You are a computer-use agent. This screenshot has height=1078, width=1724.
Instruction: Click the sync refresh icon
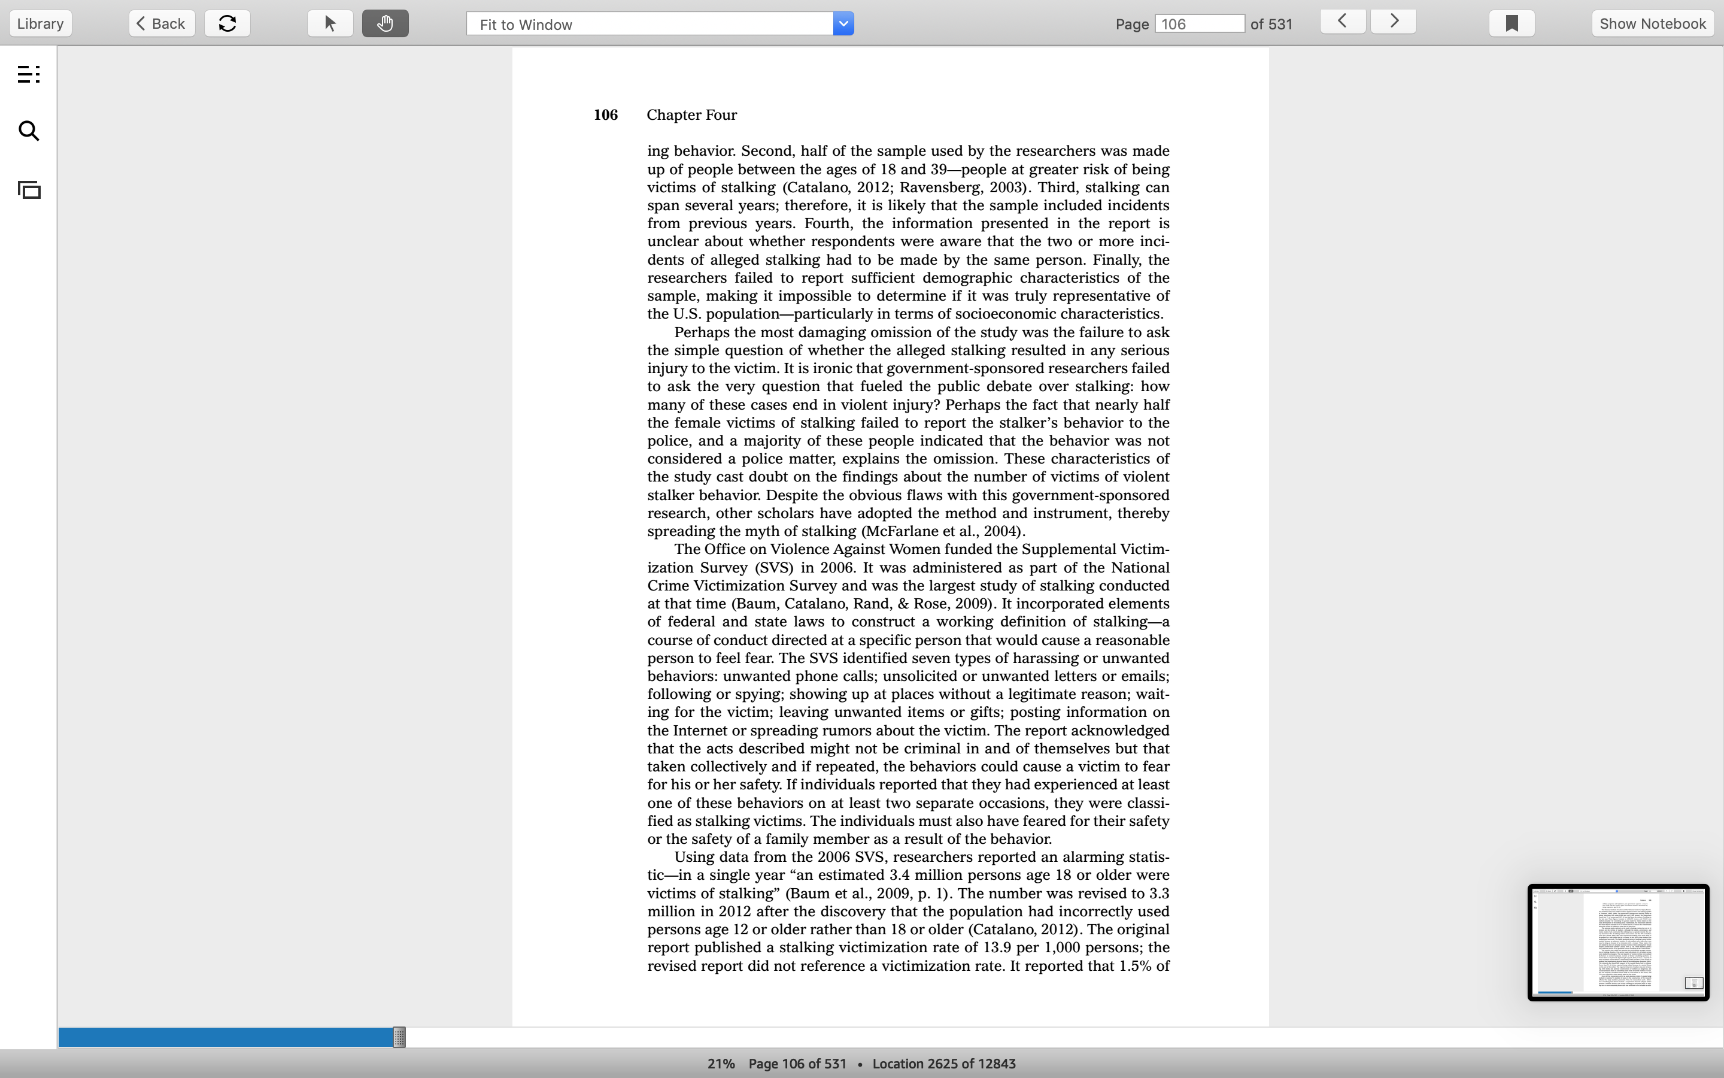pyautogui.click(x=227, y=23)
